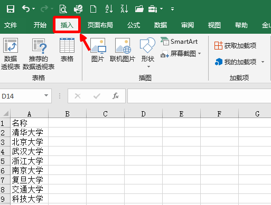Image resolution: width=271 pixels, height=205 pixels.
Task: Click the quick print icon with checkmark
Action: tap(78, 9)
